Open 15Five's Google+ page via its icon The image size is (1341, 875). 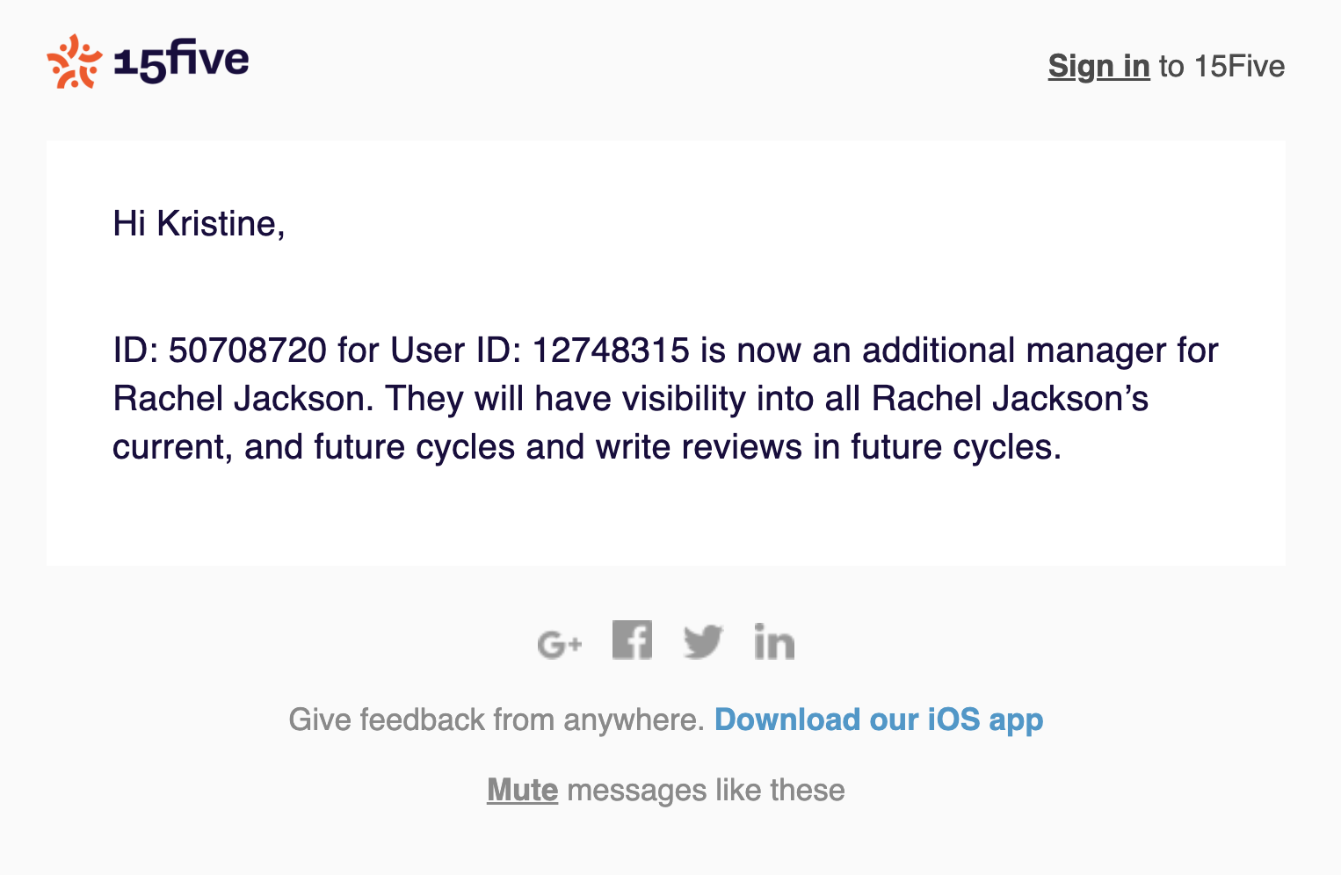coord(561,641)
